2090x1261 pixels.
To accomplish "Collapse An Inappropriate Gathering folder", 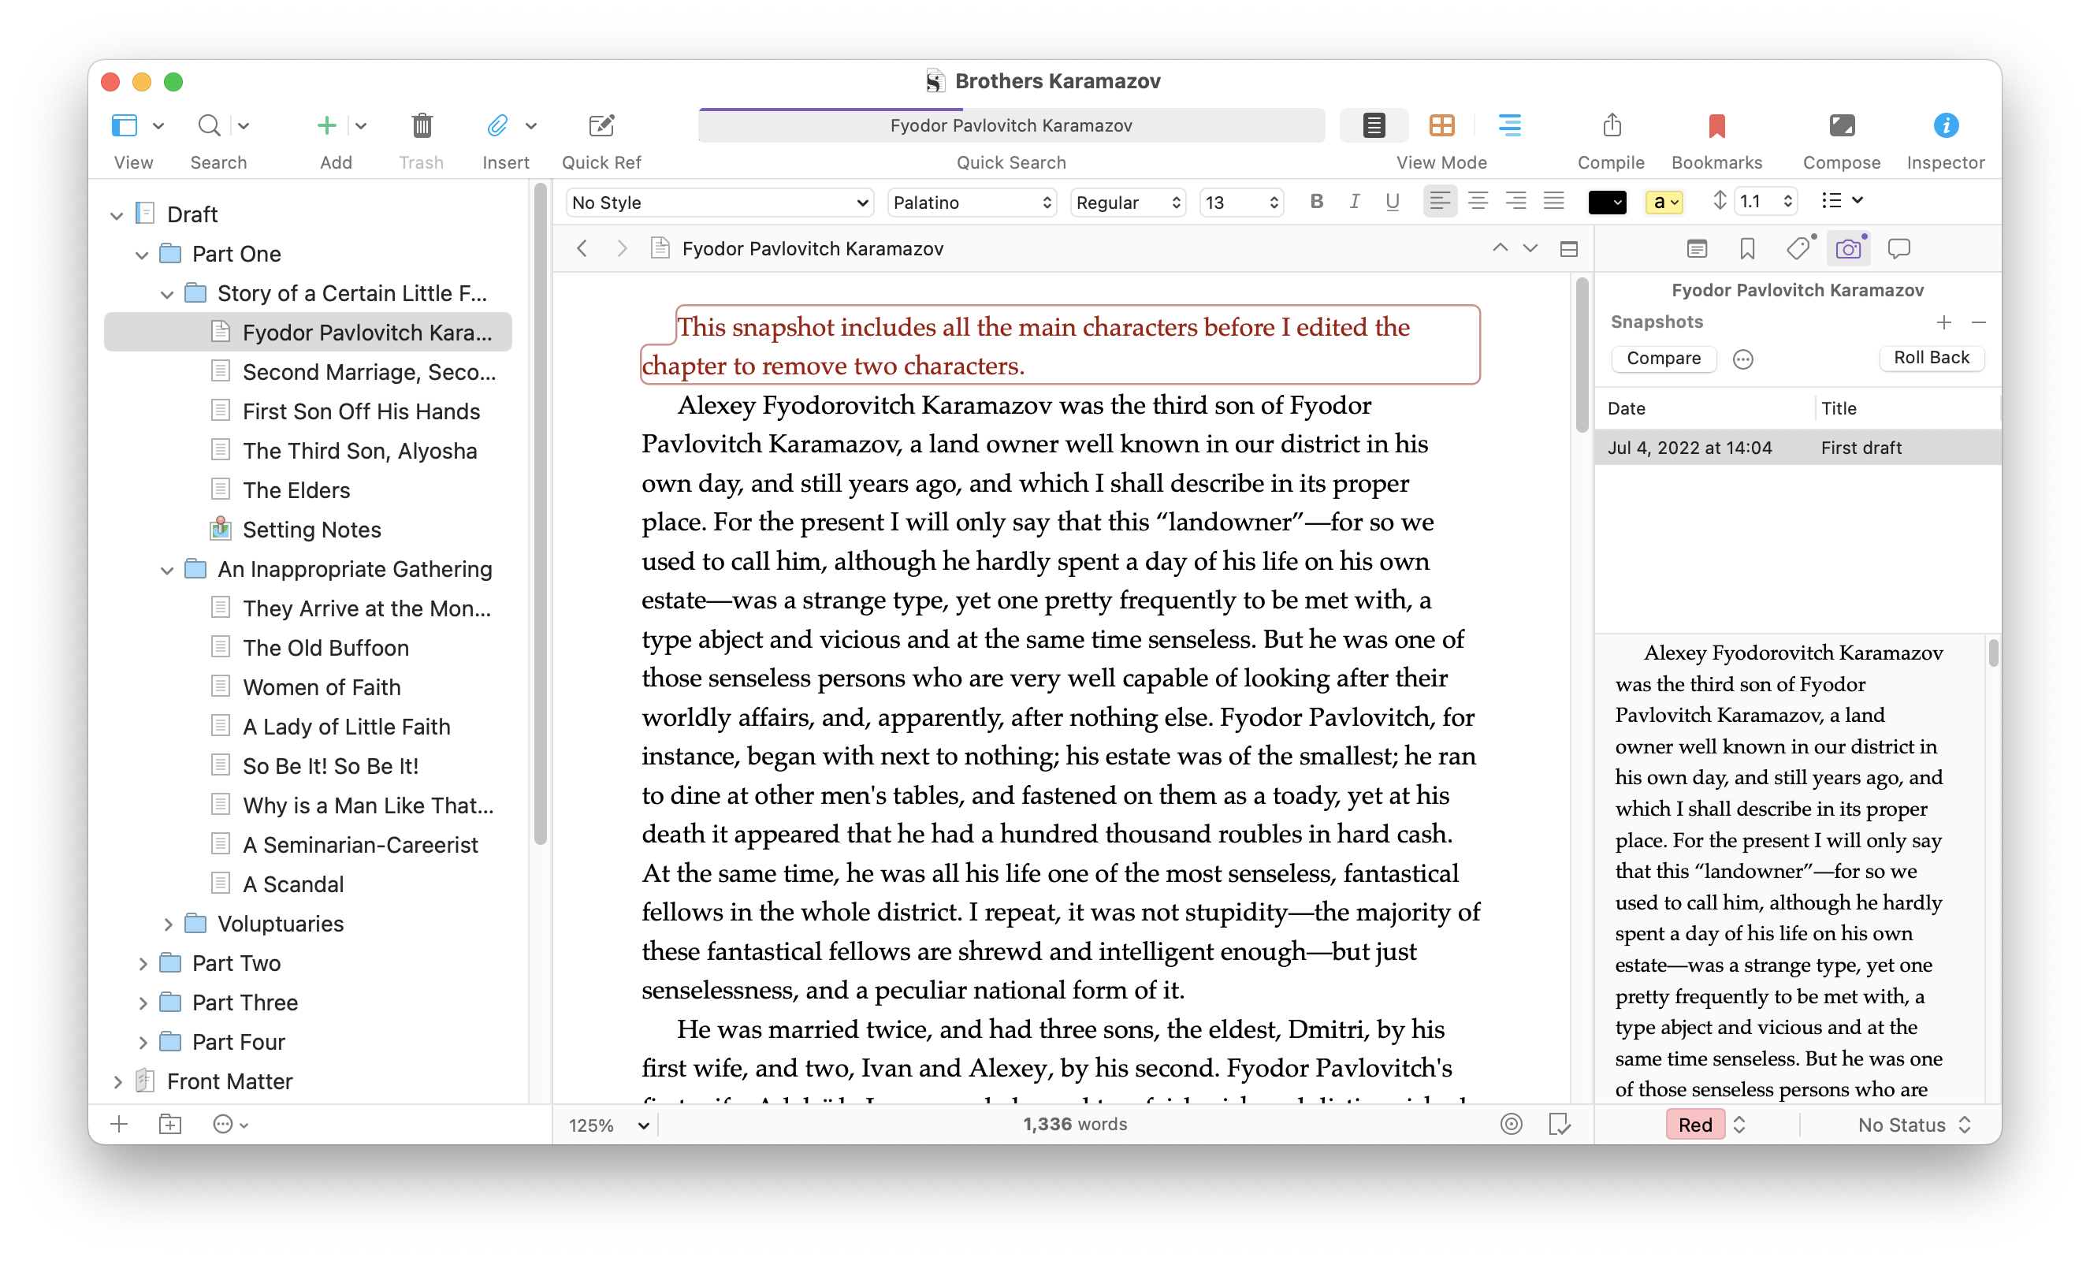I will [167, 571].
